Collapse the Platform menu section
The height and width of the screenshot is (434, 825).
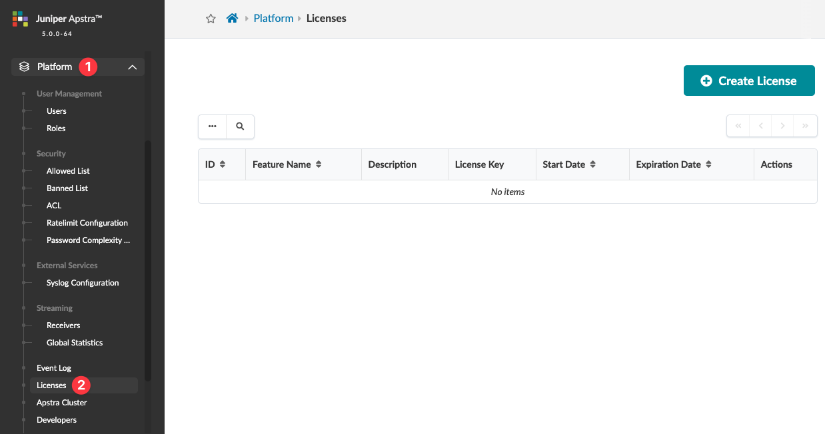tap(132, 67)
